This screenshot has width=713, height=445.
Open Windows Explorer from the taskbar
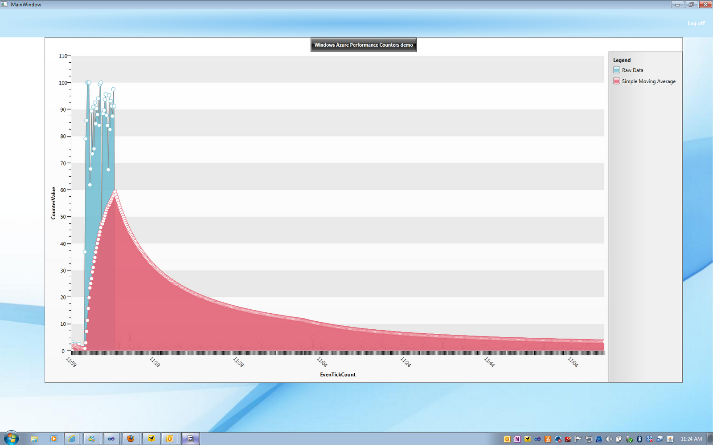(34, 439)
